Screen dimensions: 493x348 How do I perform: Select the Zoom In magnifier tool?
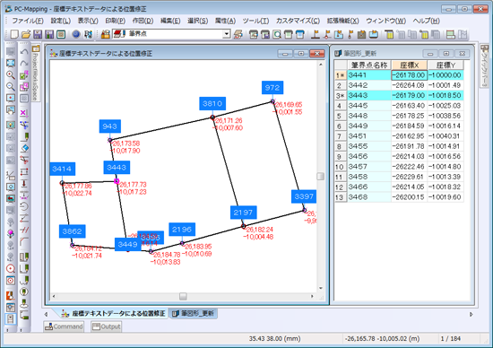[x=11, y=74]
